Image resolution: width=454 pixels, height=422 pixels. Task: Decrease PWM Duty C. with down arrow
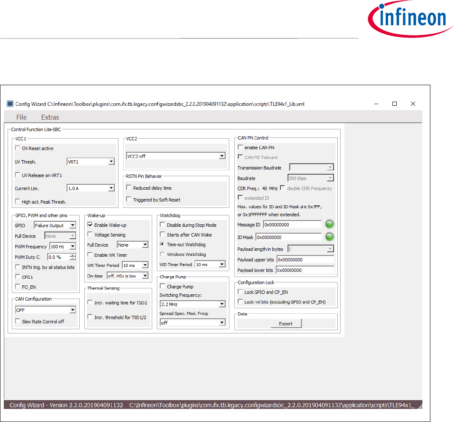tap(73, 259)
